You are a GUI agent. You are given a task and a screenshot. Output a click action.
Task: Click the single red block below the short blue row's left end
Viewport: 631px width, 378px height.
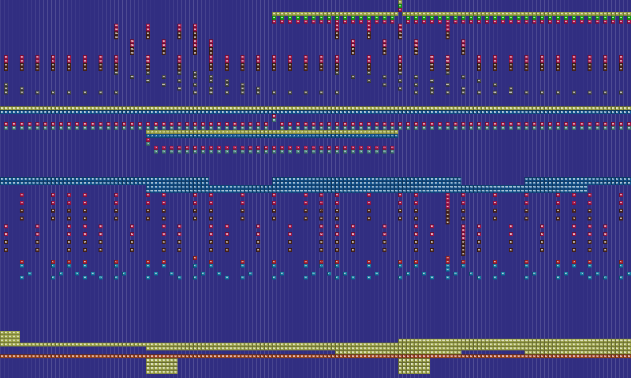[148, 140]
